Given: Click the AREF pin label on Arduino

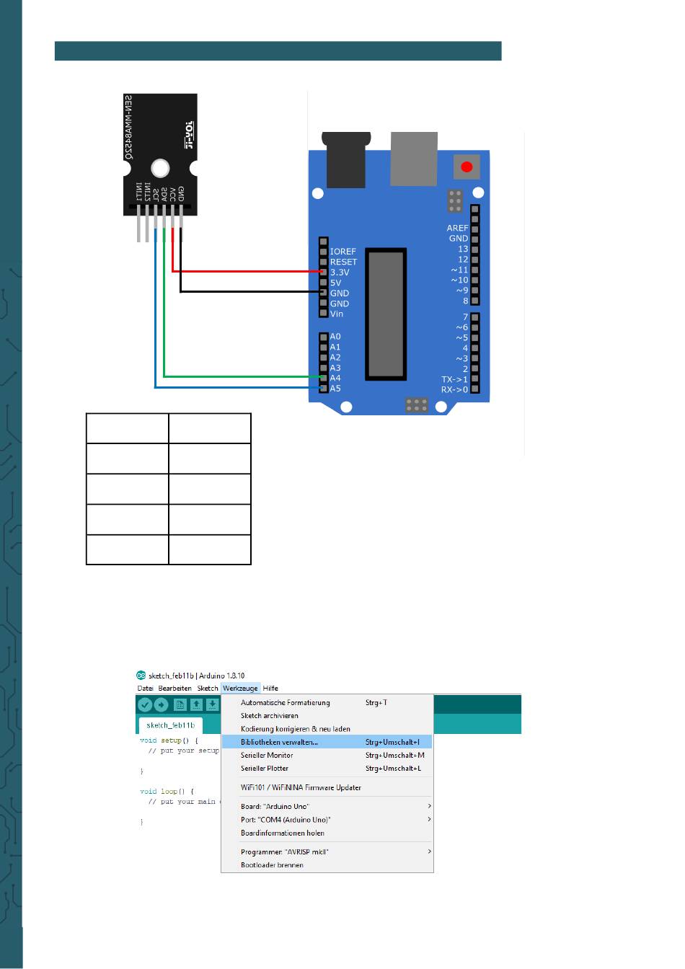Looking at the screenshot, I should tap(457, 228).
